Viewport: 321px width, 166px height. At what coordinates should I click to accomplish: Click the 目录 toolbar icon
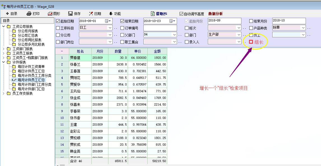point(7,14)
